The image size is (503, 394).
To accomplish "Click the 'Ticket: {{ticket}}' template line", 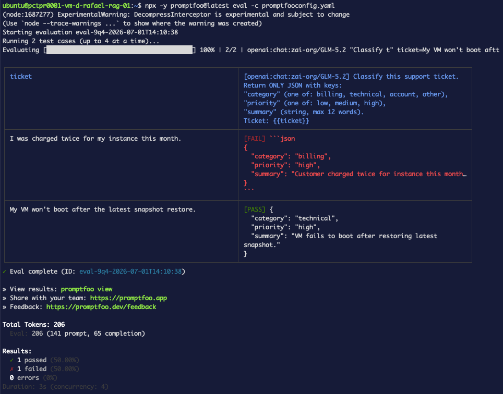I will (276, 121).
